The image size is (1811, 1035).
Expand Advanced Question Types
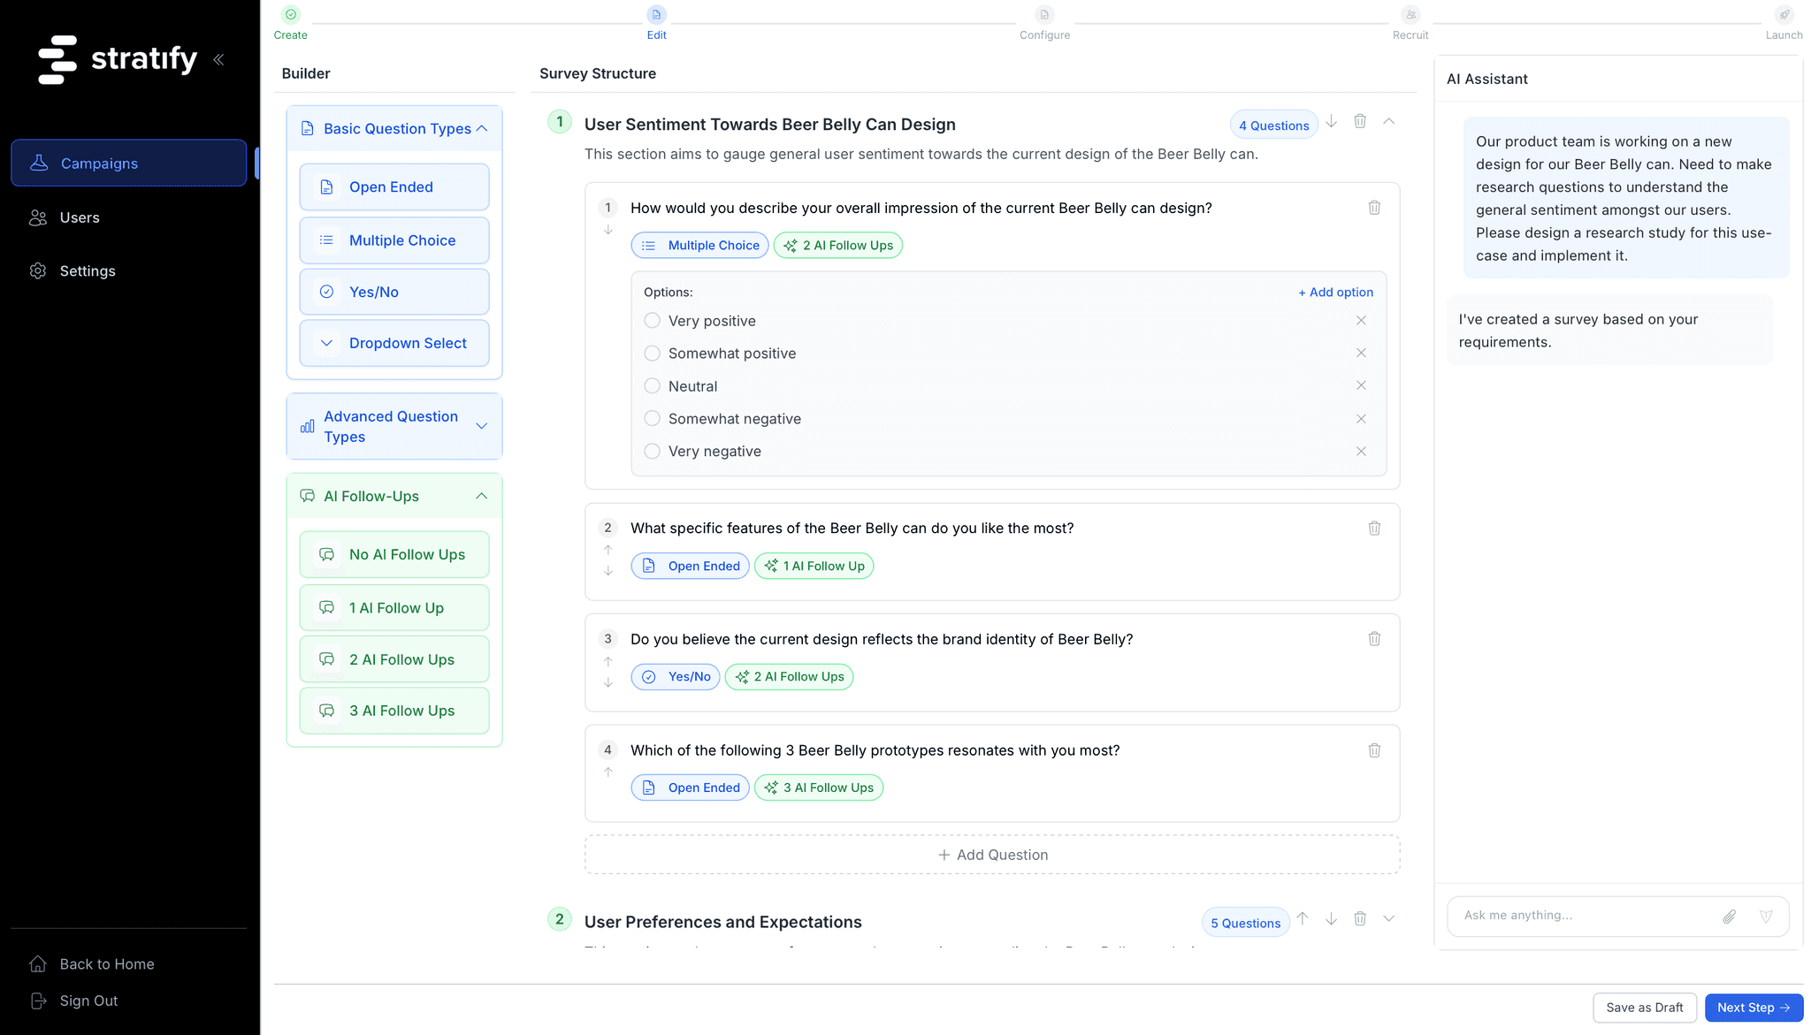[x=482, y=426]
